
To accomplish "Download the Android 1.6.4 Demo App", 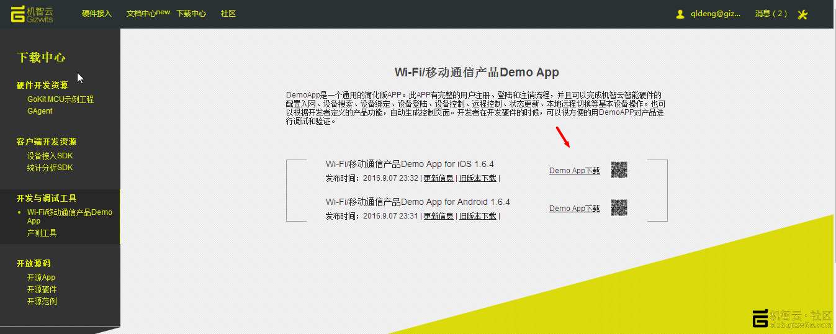I will (575, 209).
